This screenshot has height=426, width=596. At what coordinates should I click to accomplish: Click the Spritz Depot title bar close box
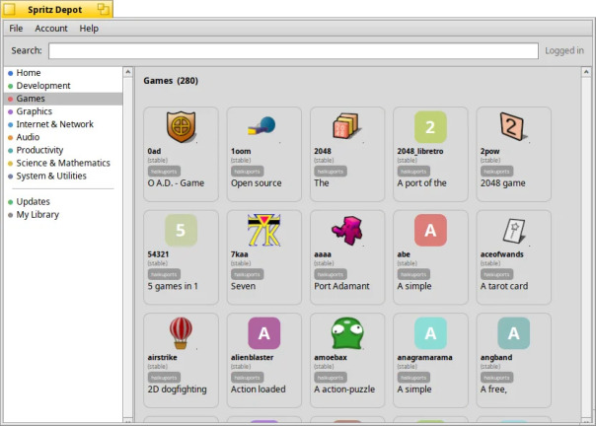pos(9,9)
